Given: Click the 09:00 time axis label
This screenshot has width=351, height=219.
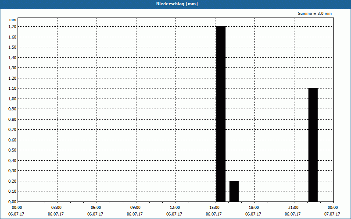Looking at the screenshot, I should [x=136, y=208].
